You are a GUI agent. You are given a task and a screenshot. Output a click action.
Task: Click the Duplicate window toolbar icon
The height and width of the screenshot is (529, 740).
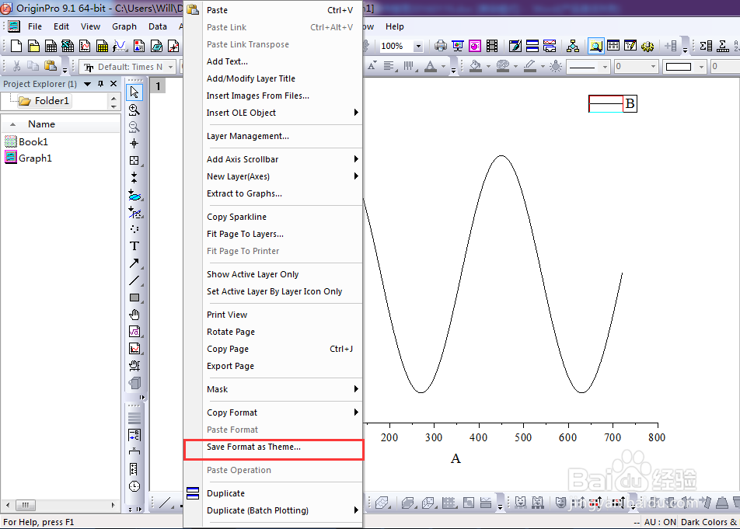(x=532, y=46)
